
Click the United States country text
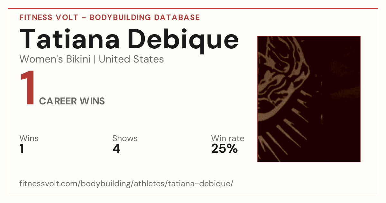[x=131, y=59]
